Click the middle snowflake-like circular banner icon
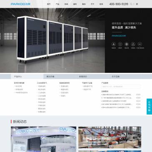 click(x=127, y=44)
